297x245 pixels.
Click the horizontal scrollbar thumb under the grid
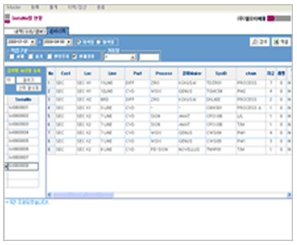click(x=83, y=195)
